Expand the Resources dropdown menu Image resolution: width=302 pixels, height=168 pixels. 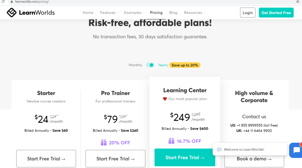pos(195,12)
